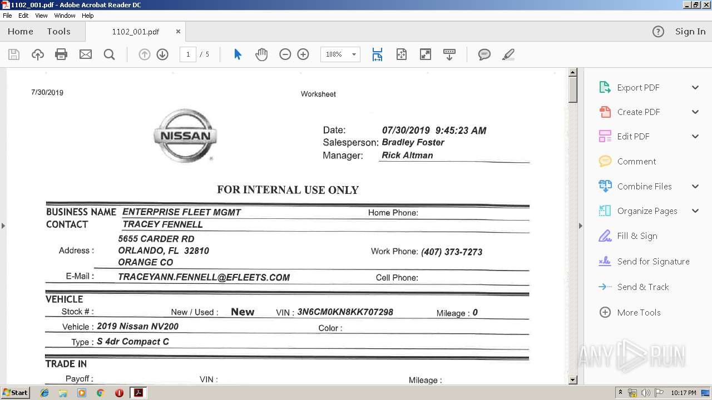
Task: Open the Find text magnifier icon
Action: click(110, 54)
